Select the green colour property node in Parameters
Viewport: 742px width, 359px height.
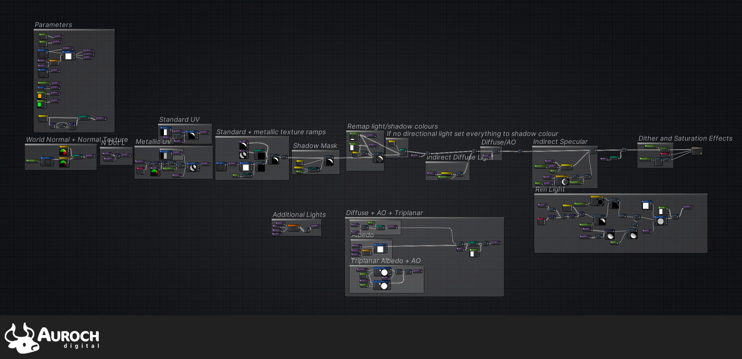[x=42, y=104]
